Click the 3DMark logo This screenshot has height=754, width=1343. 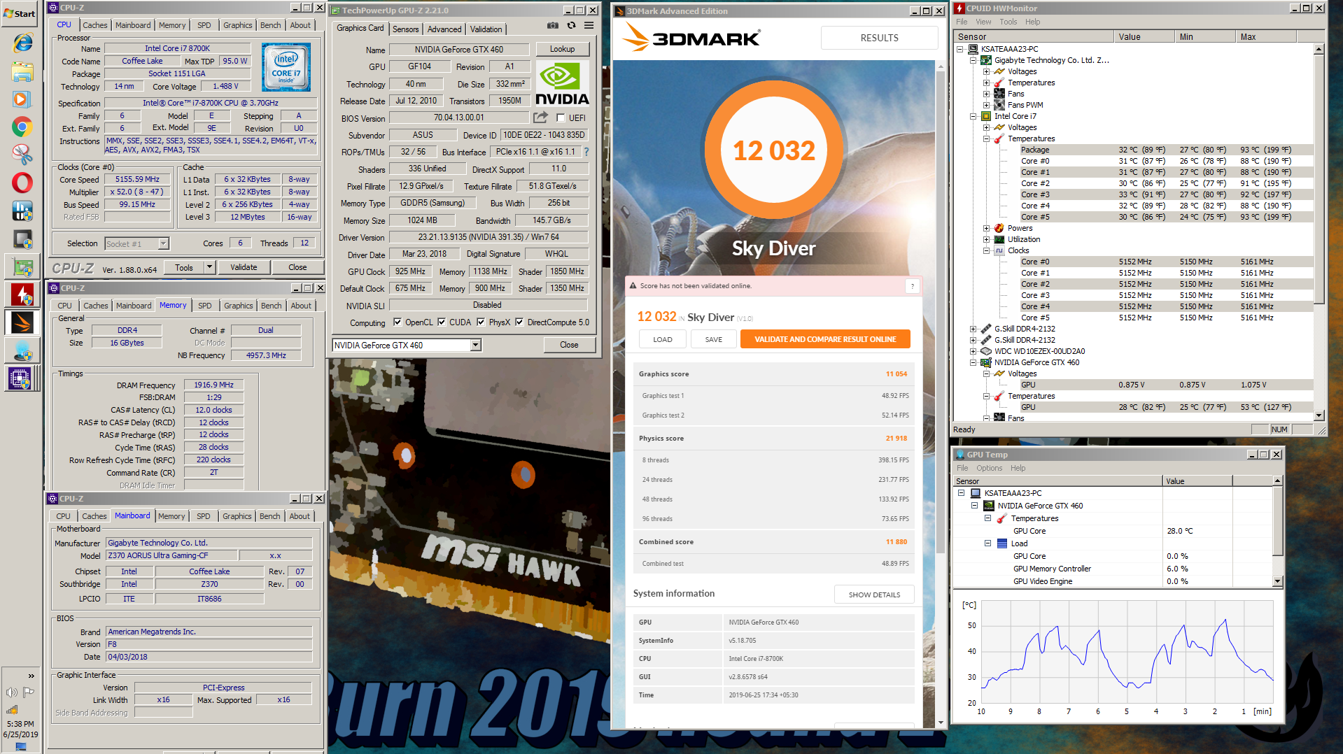691,38
